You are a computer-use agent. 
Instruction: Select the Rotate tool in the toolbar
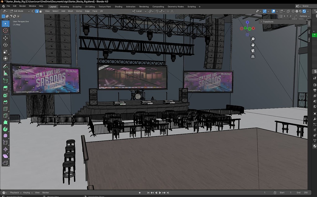(x=5, y=45)
